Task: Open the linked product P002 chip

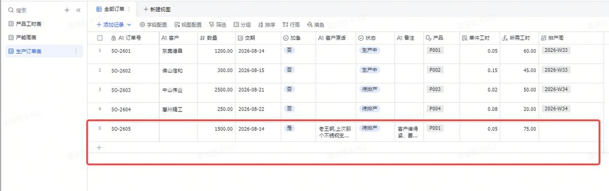Action: point(434,69)
